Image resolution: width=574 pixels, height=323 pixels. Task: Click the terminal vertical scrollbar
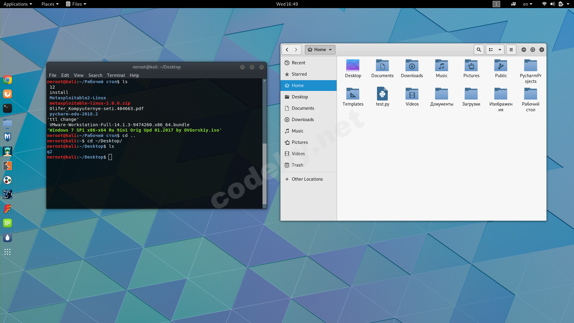pos(264,173)
